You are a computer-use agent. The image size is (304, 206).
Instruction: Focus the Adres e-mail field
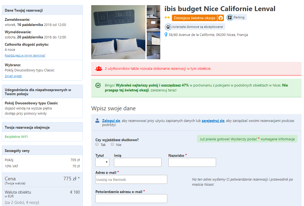[131, 180]
